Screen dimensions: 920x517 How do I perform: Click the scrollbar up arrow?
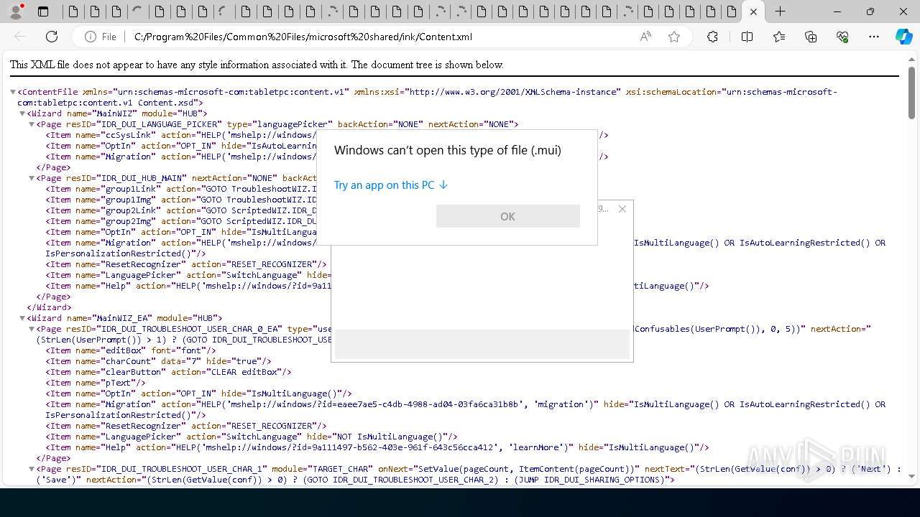point(912,60)
